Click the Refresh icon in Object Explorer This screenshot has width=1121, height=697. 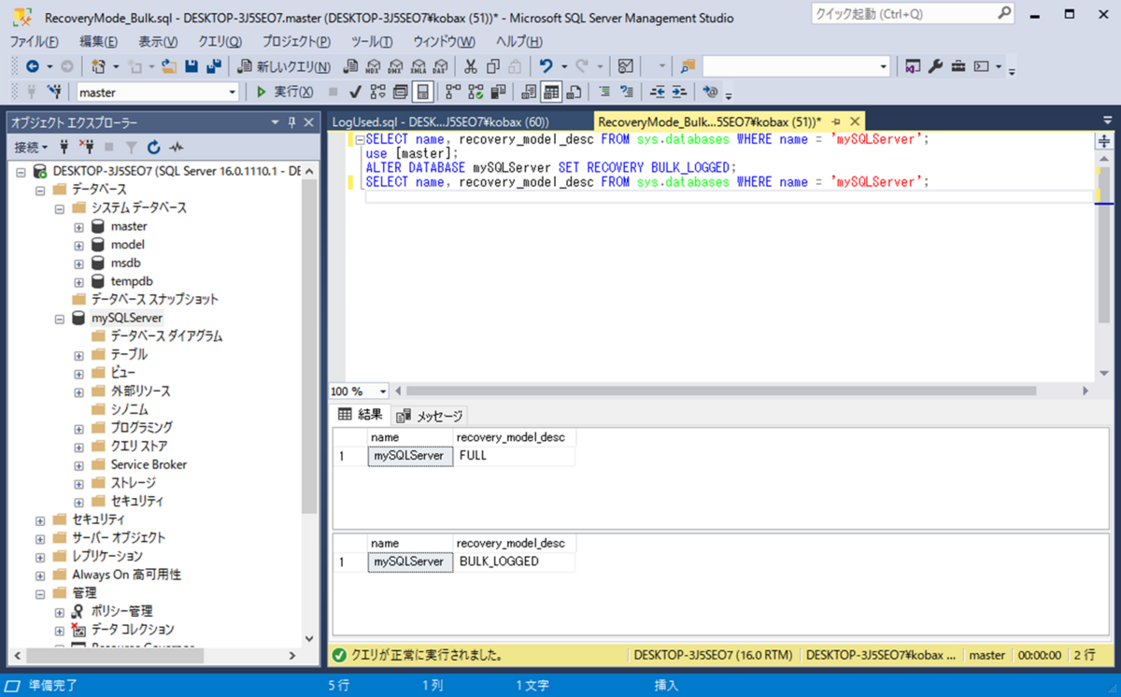(x=152, y=147)
